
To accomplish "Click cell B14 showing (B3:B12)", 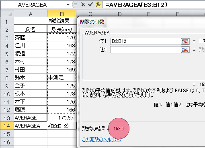I will (61, 126).
